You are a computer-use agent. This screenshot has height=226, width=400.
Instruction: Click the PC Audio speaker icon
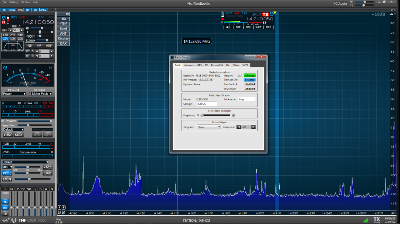tap(352, 2)
